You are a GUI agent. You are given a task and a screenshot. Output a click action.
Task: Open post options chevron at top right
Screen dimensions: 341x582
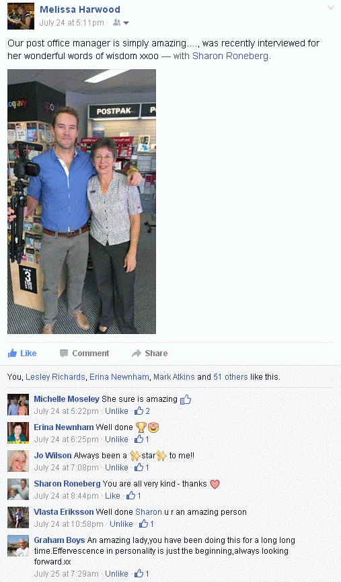pos(331,8)
